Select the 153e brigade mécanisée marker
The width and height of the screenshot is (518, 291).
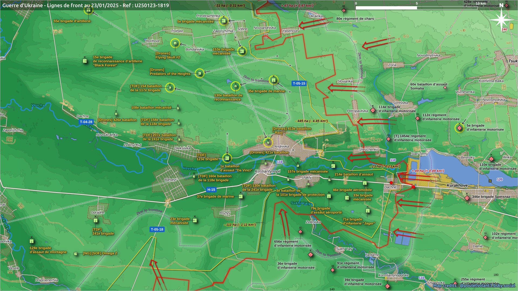click(x=242, y=51)
